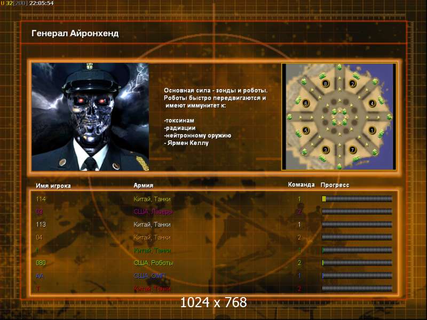Click the robot general portrait image
Viewport: 427px width, 320px height.
(90, 117)
